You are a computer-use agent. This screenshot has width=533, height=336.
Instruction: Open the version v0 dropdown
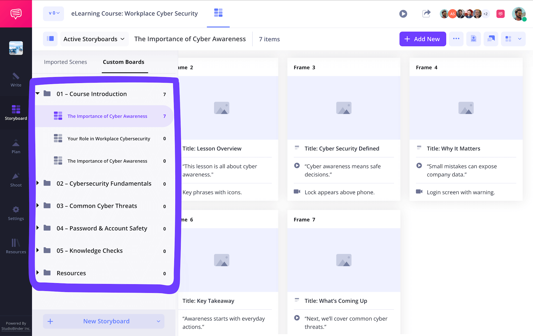54,13
